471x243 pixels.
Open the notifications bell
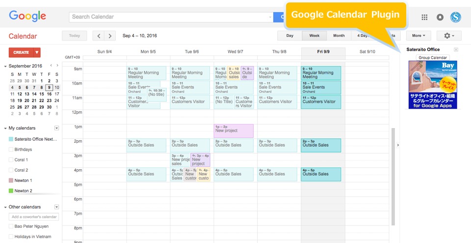(x=440, y=17)
